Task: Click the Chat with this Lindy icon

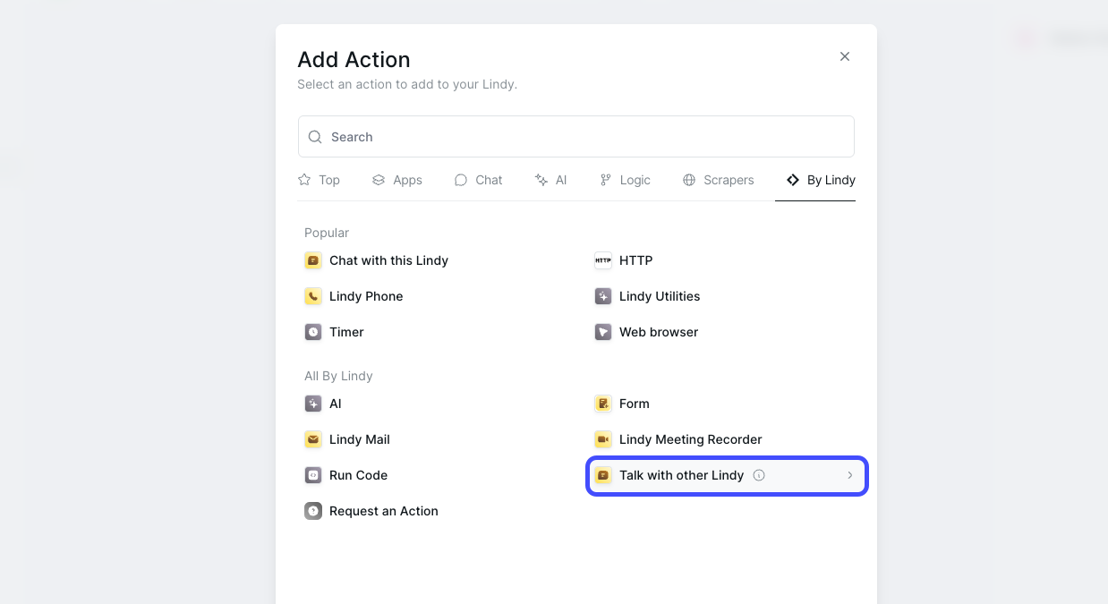Action: point(313,260)
